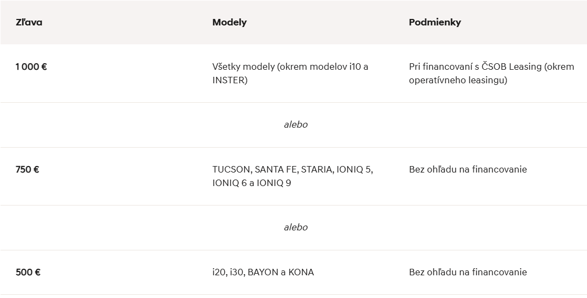Click the 'i20, i30' model text
Viewport: 587px width, 298px height.
tap(229, 272)
